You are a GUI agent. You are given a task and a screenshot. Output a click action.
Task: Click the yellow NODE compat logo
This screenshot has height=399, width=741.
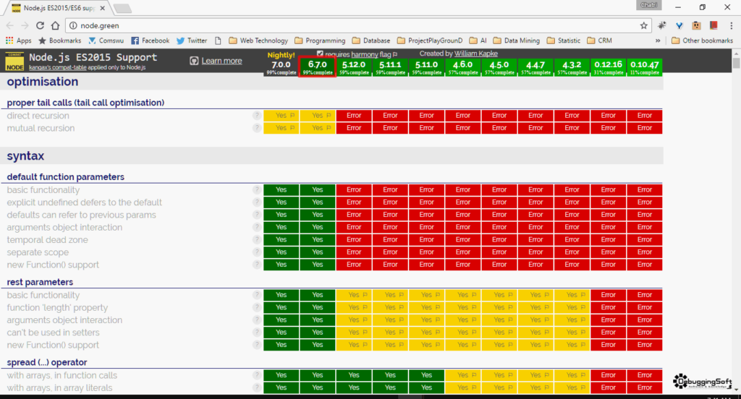(14, 62)
